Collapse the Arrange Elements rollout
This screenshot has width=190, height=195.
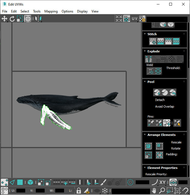tap(145, 135)
